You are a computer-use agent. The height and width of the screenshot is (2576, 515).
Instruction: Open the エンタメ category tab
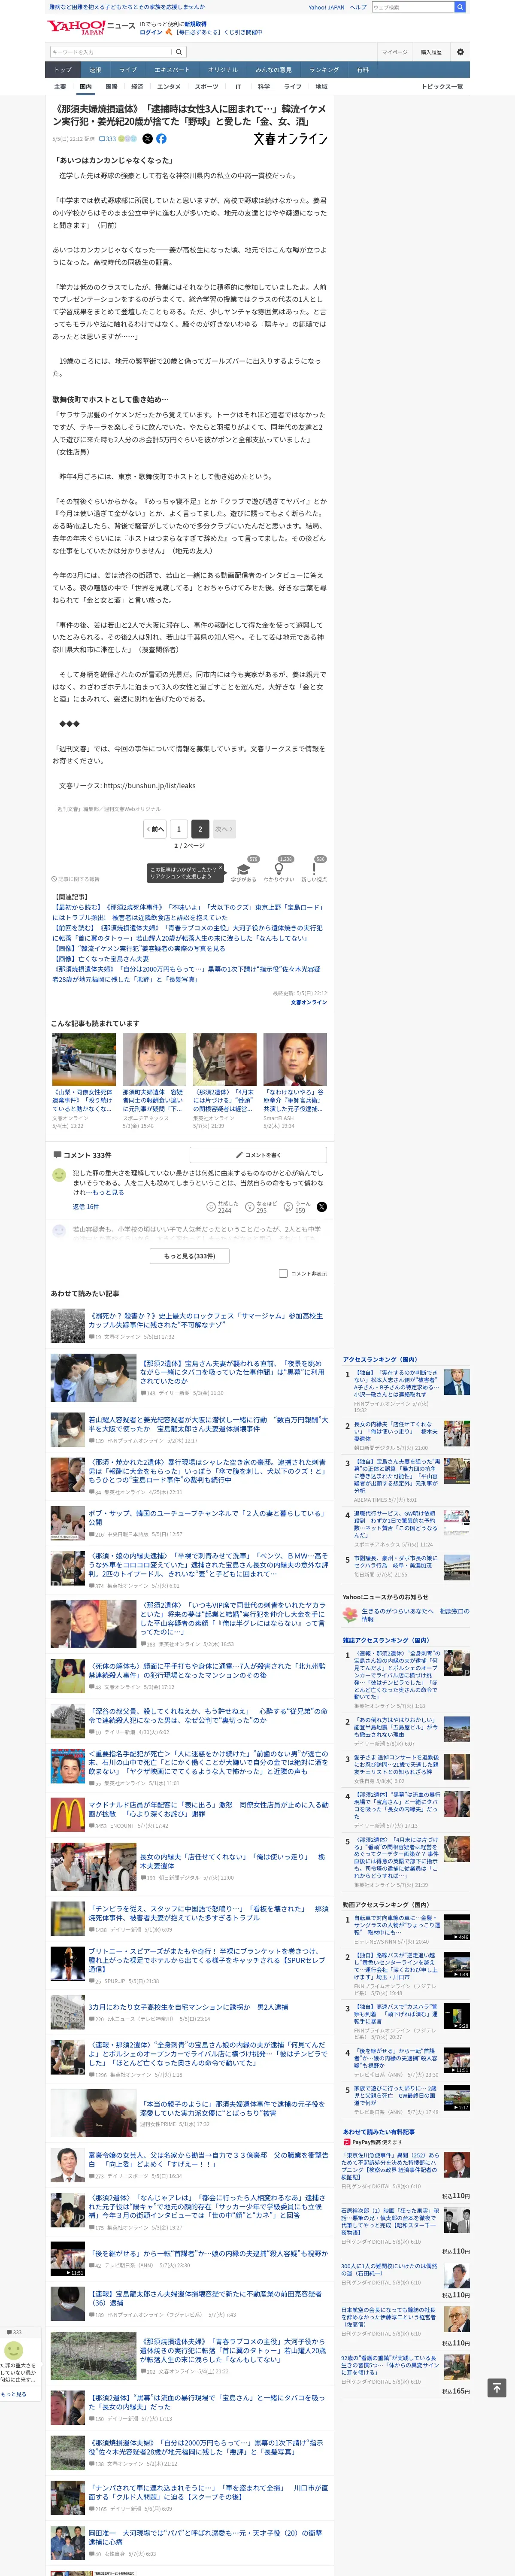[x=169, y=87]
